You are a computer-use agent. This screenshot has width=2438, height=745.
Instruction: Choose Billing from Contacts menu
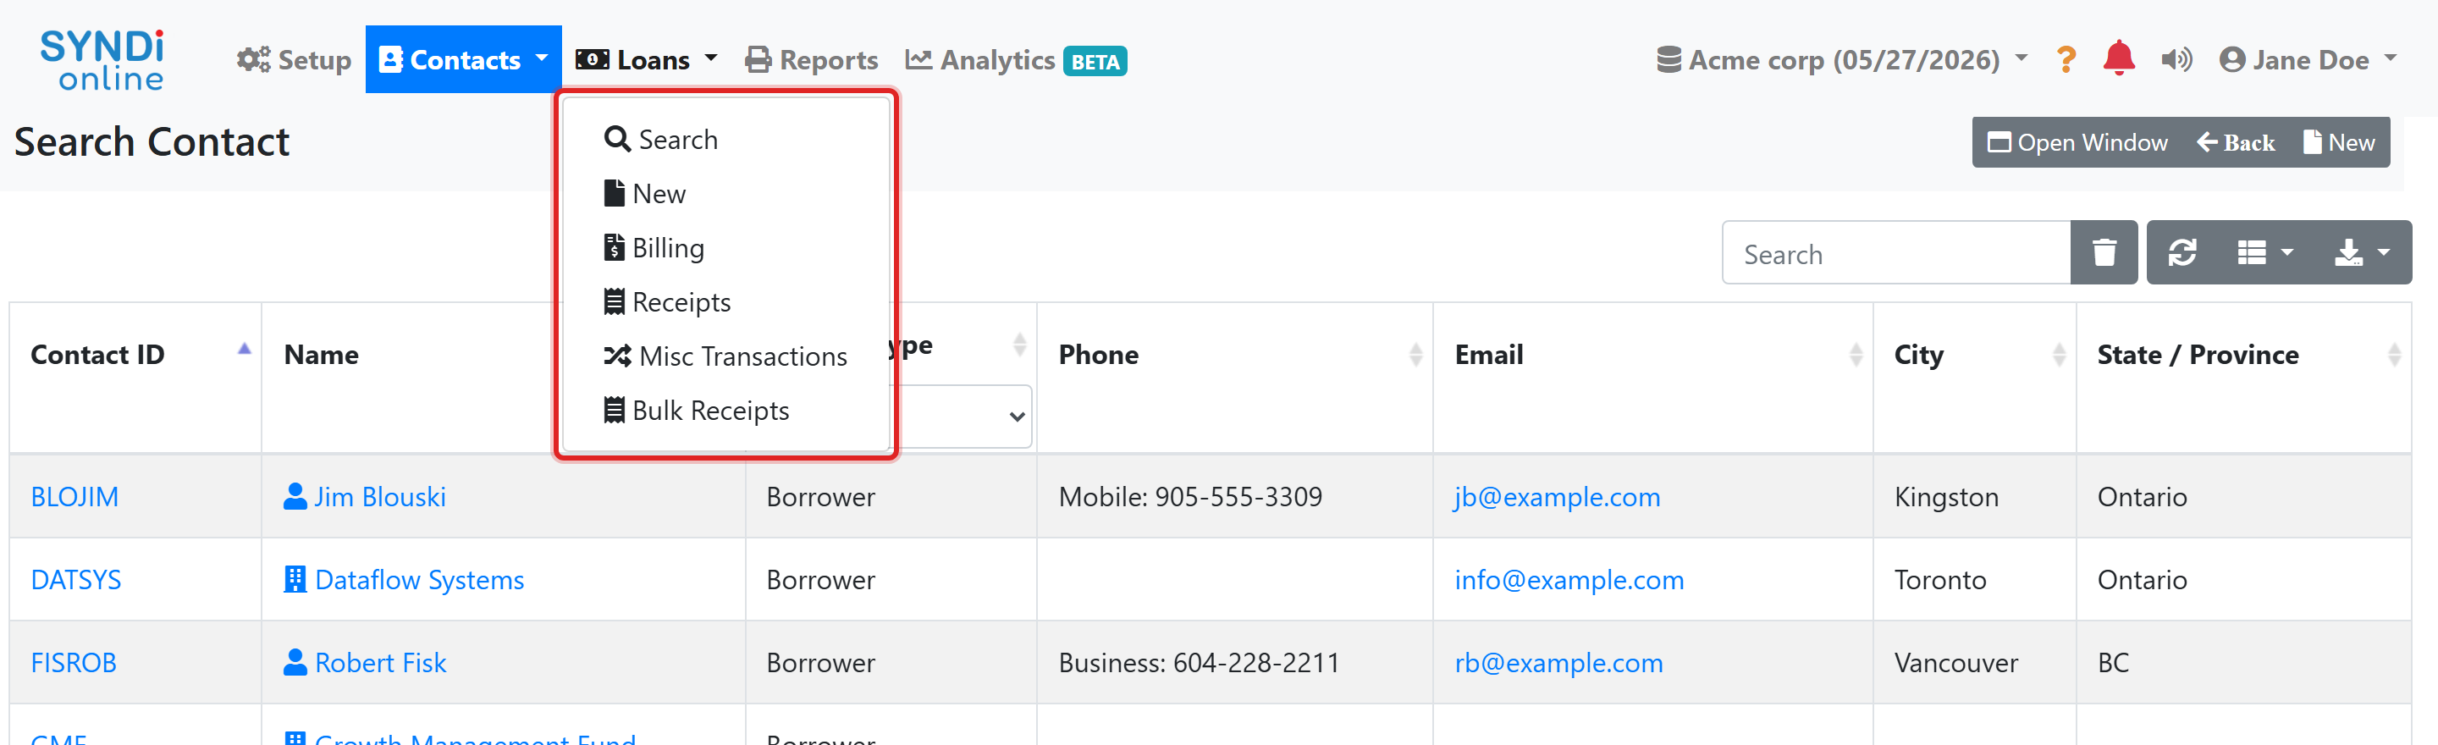click(654, 247)
